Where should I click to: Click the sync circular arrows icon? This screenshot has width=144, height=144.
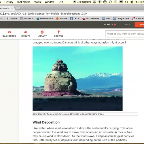(x=110, y=2)
